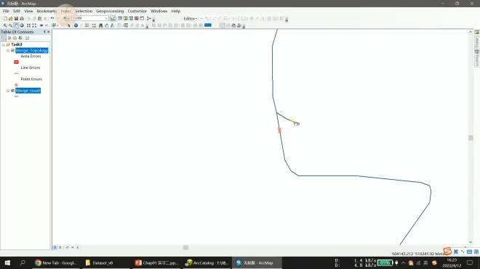This screenshot has height=269, width=480.
Task: Click the Identify tool icon
Action: [76, 25]
